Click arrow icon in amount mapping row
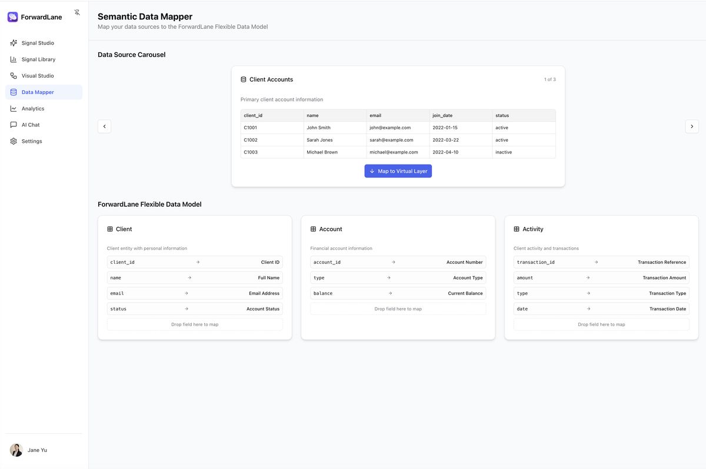 588,277
